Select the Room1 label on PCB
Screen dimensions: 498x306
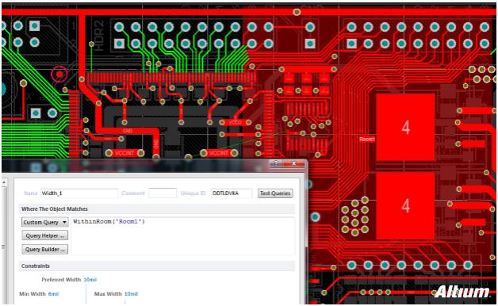(x=367, y=139)
